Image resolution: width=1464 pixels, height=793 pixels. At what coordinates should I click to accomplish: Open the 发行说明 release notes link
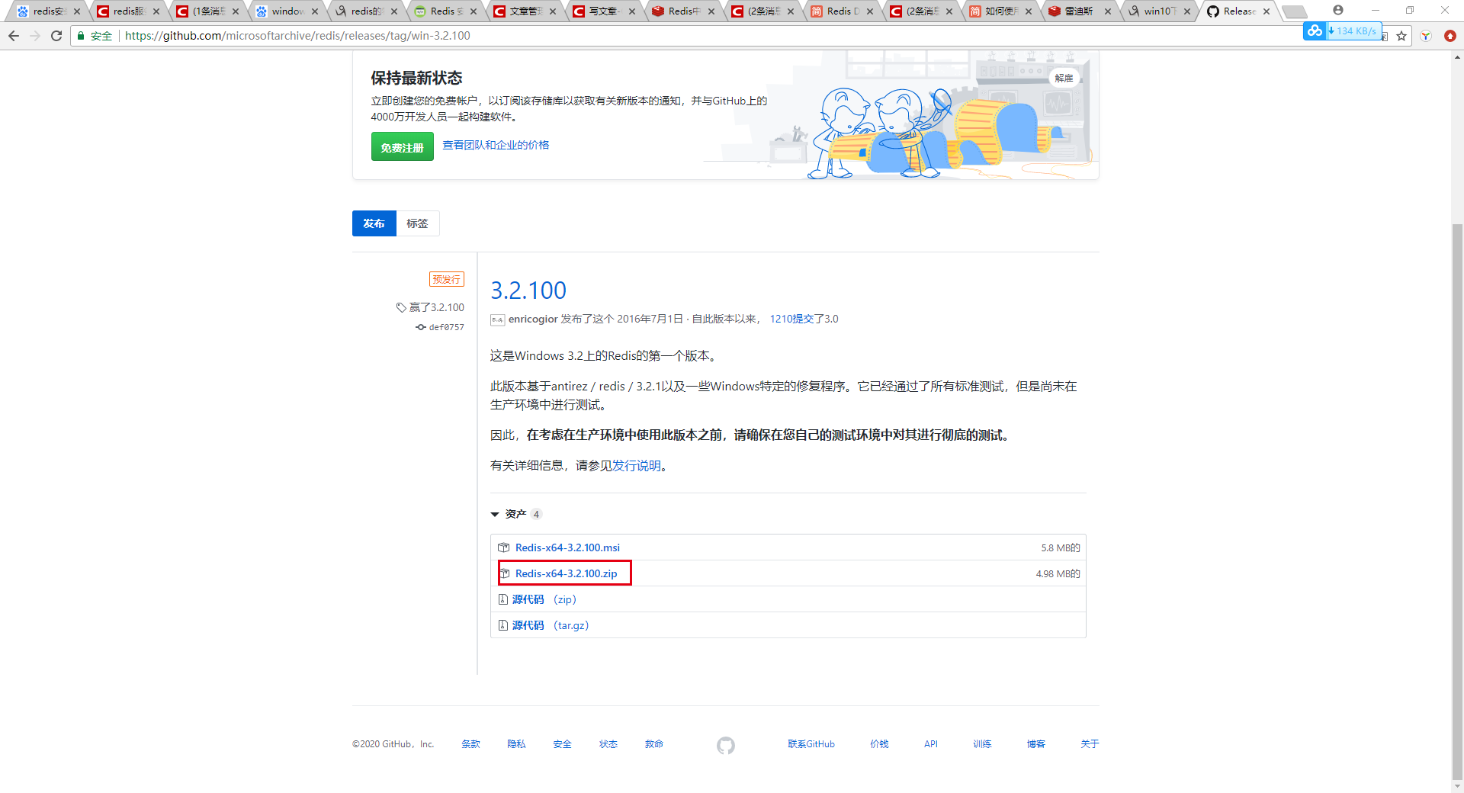click(x=637, y=465)
